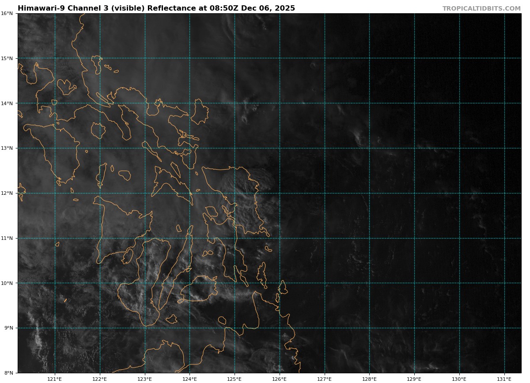The height and width of the screenshot is (383, 530).
Task: Click grid intersection at 13°N and 128°E
Action: click(369, 148)
